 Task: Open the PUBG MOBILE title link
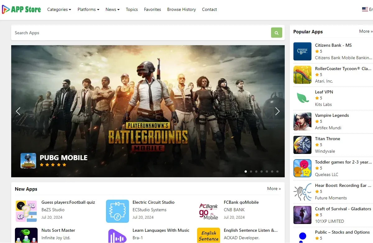click(x=64, y=158)
